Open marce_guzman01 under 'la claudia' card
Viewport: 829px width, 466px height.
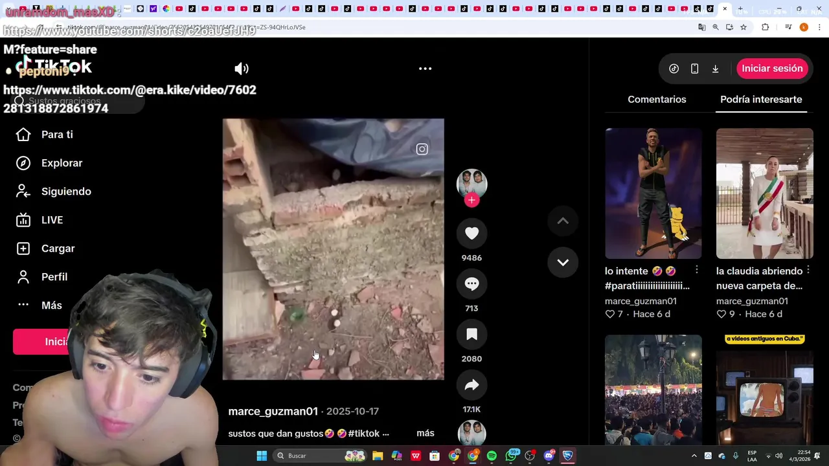(752, 301)
